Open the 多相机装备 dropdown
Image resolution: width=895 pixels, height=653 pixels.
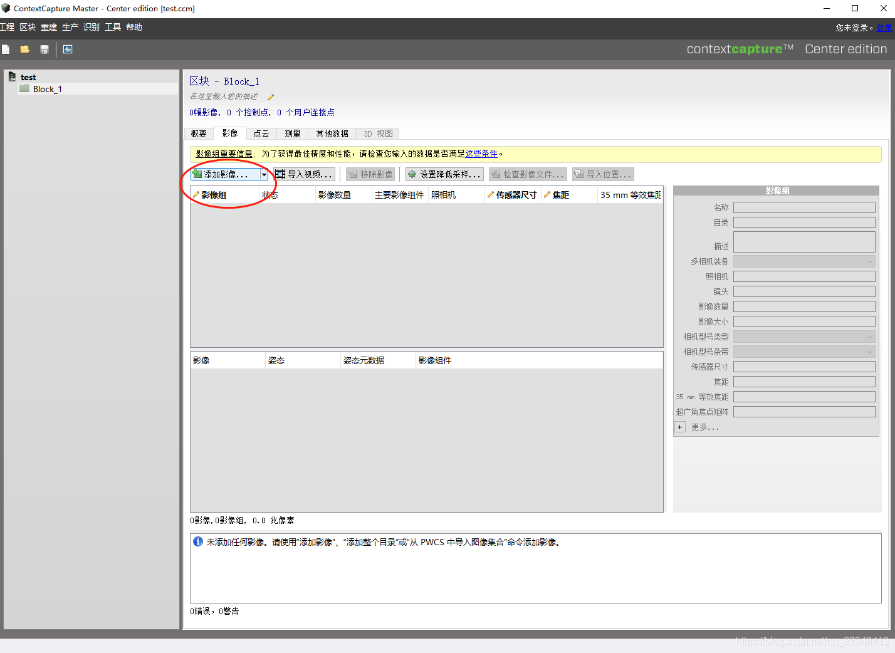[804, 261]
